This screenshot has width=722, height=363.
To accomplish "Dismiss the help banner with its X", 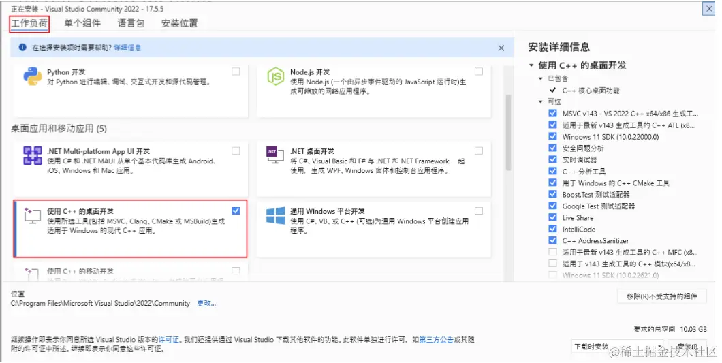I will [x=501, y=48].
